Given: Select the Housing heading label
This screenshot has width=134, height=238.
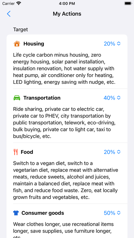Looking at the screenshot, I should [x=34, y=44].
